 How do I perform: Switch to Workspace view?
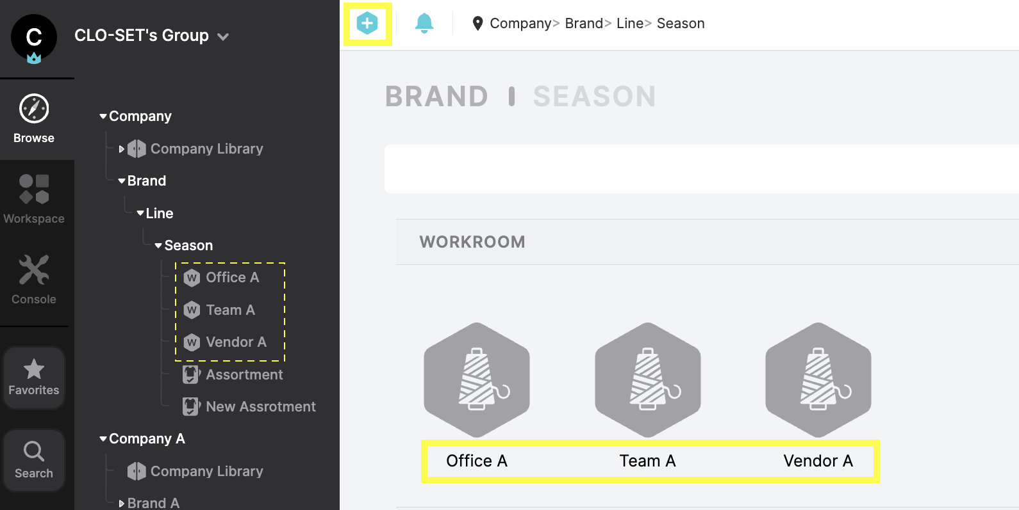pyautogui.click(x=34, y=199)
